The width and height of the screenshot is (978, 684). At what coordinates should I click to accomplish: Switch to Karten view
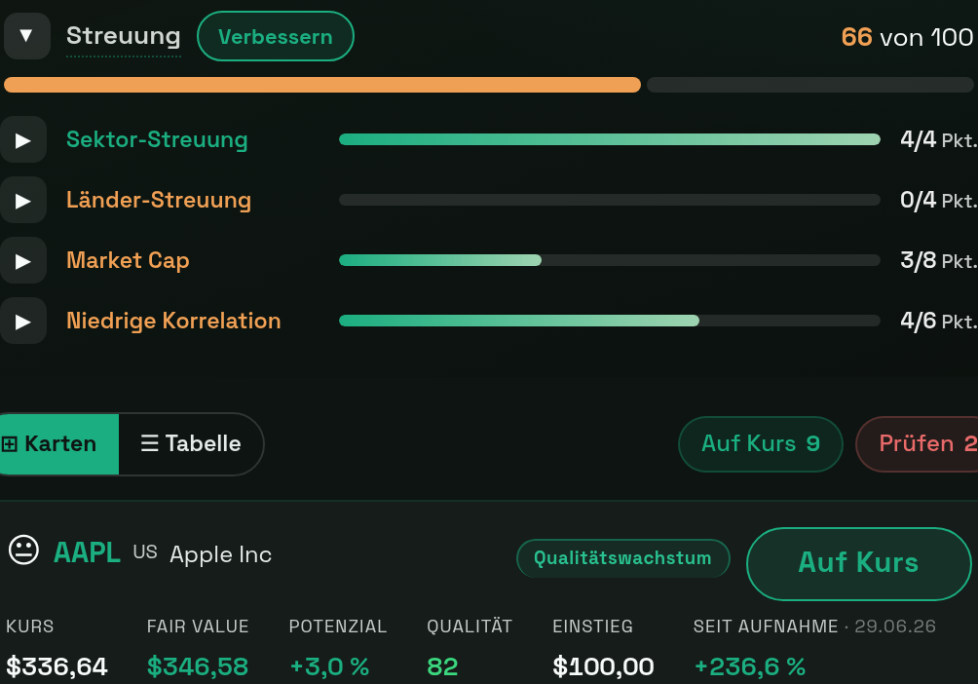pyautogui.click(x=57, y=443)
